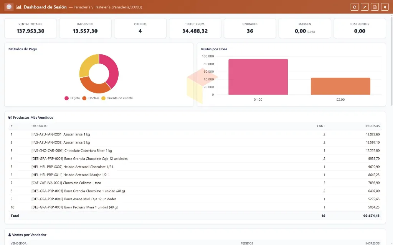The image size is (393, 245).
Task: Select the Ventas Totales card 137.953,30
Action: pyautogui.click(x=30, y=28)
